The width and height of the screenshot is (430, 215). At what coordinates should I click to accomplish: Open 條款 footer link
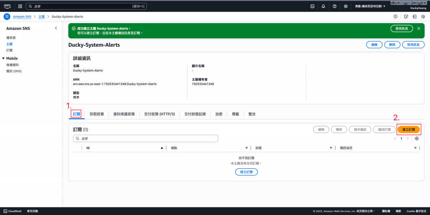398,211
